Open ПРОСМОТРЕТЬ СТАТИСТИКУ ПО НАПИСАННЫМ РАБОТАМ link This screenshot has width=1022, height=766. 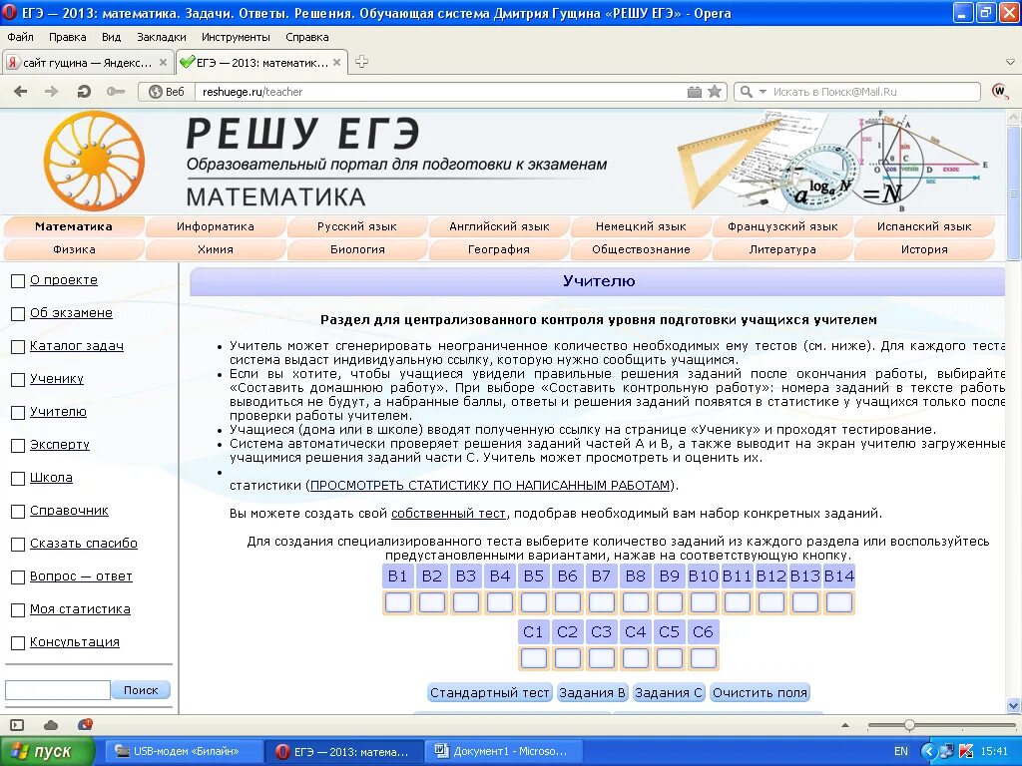(490, 486)
